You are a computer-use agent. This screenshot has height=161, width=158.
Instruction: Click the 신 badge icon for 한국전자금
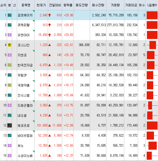pos(10,65)
